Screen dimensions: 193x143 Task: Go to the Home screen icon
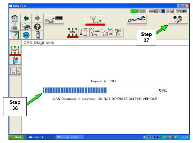tap(15, 18)
